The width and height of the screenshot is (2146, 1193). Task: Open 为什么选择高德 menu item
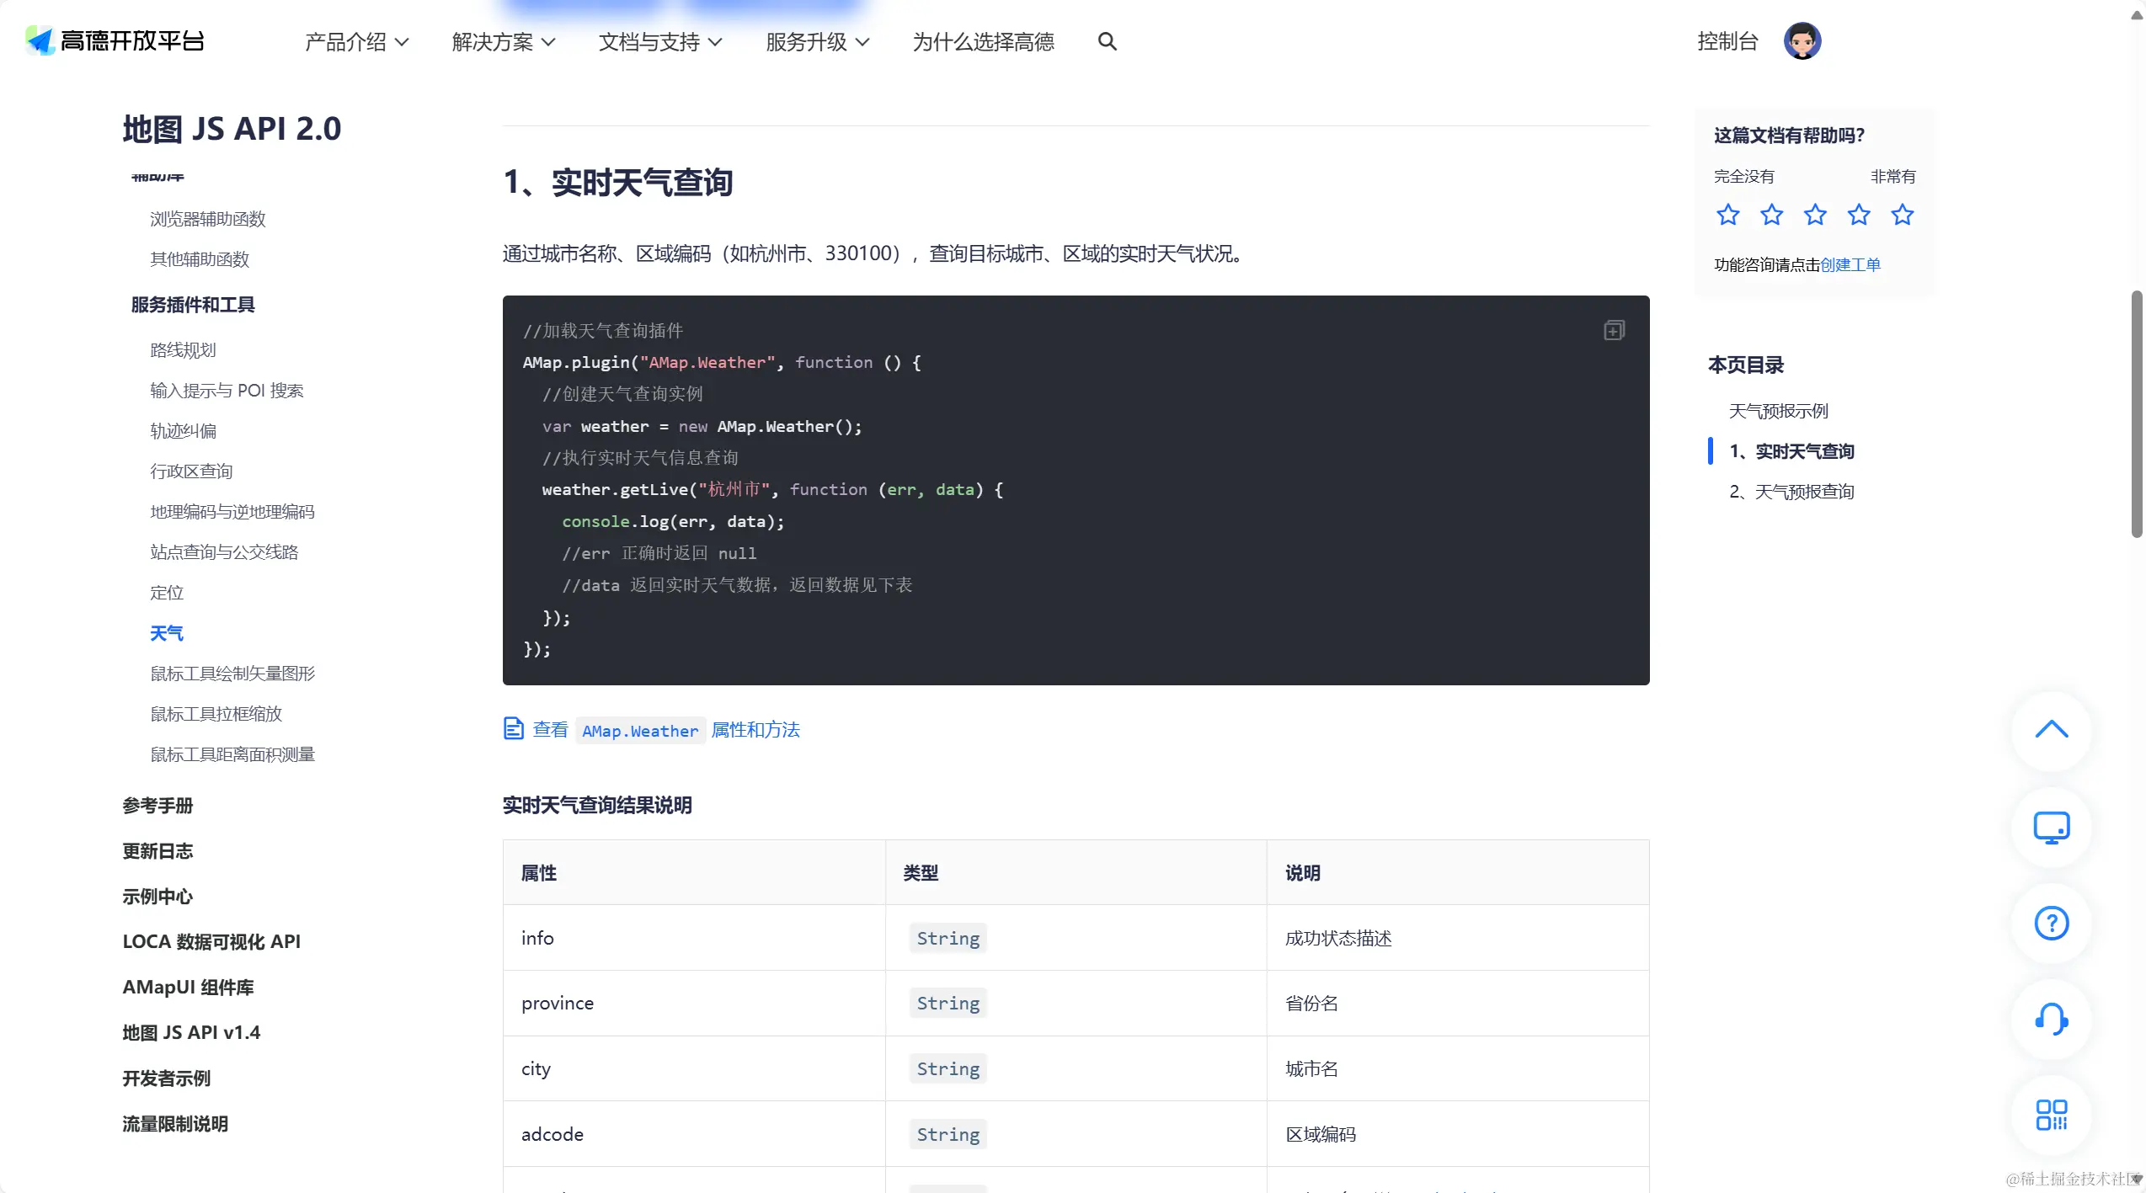[x=983, y=42]
